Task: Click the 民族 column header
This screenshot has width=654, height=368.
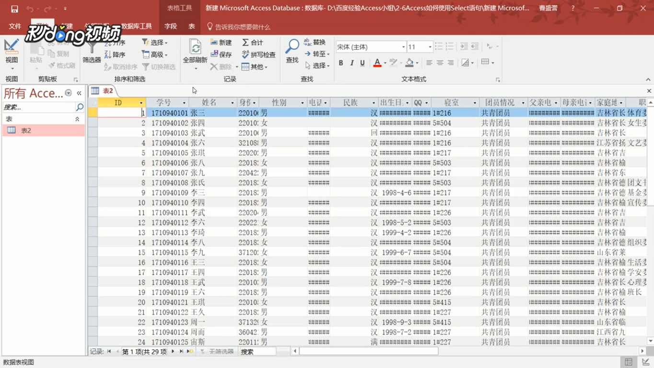Action: pyautogui.click(x=353, y=103)
